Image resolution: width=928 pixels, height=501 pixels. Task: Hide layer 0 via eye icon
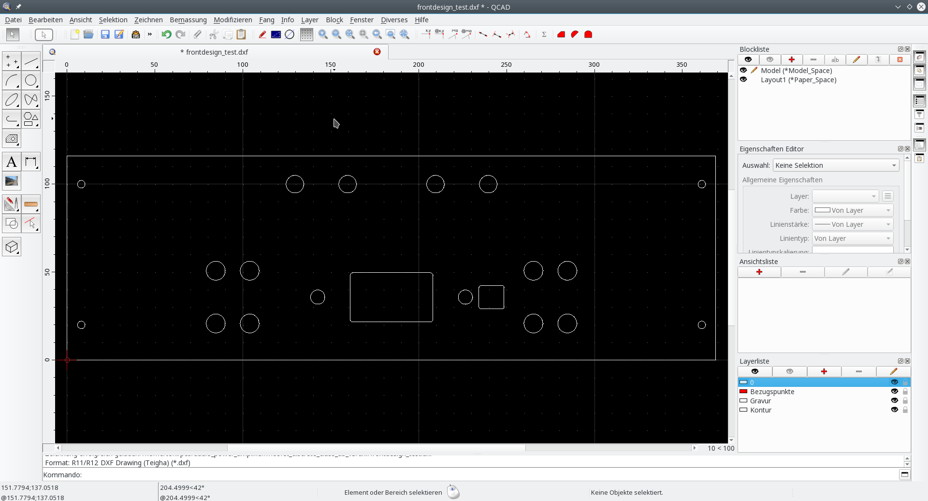(895, 382)
